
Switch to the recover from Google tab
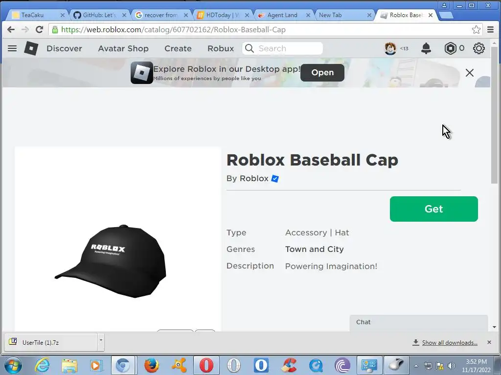160,15
